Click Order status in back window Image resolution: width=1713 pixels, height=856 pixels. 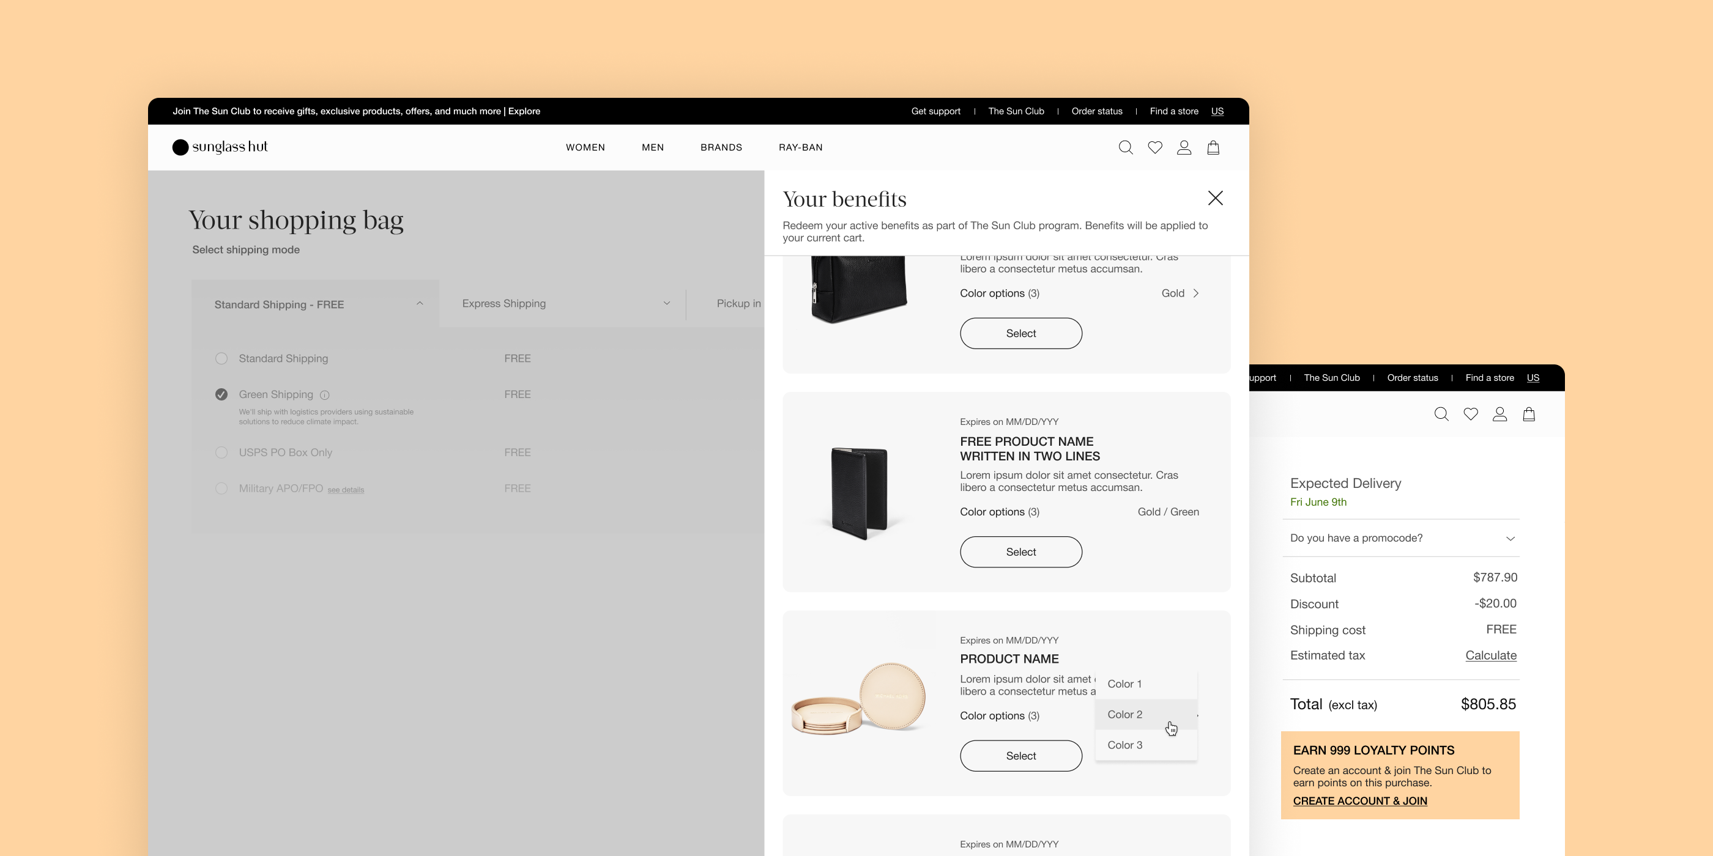click(x=1413, y=377)
